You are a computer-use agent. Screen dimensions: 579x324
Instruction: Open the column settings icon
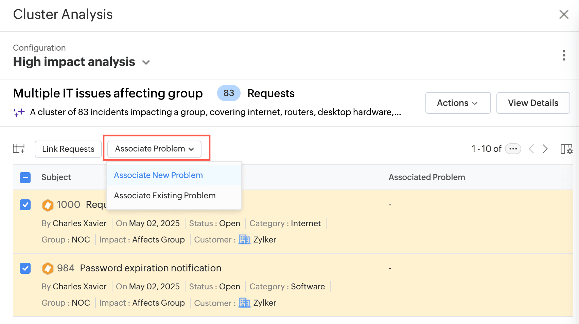tap(566, 149)
